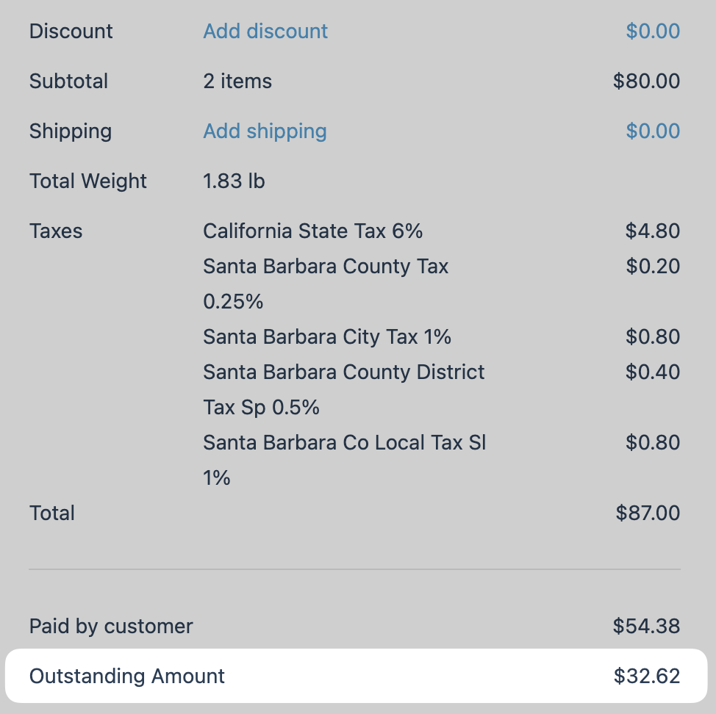Viewport: 716px width, 714px height.
Task: Click the Add discount link
Action: tap(265, 31)
